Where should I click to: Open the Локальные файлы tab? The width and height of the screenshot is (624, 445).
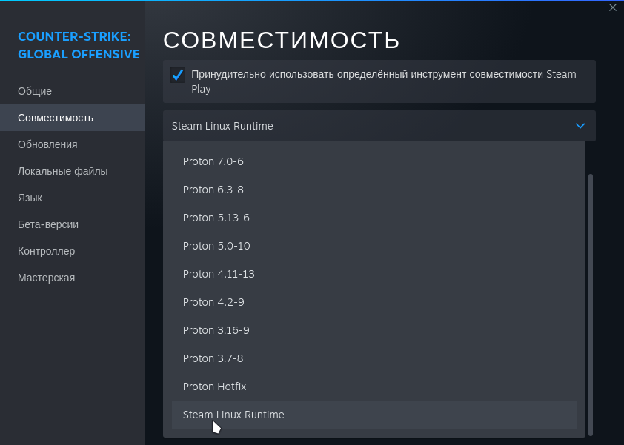pyautogui.click(x=73, y=171)
